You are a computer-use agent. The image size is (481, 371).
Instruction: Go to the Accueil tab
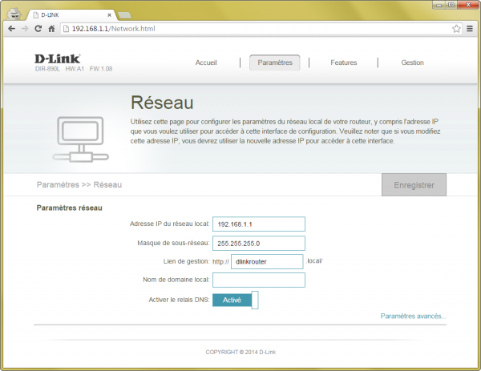tap(206, 63)
